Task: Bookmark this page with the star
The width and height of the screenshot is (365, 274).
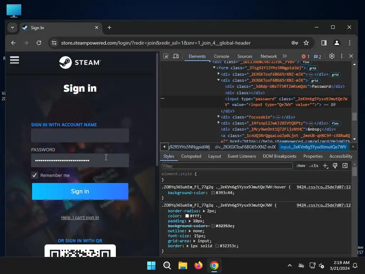Action: point(306,43)
